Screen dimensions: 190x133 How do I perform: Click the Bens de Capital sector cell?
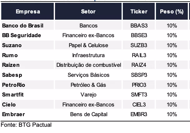(x=88, y=114)
